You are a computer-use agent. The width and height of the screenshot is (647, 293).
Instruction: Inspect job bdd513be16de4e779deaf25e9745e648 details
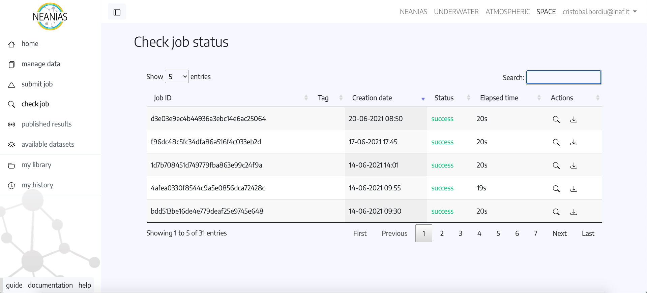556,212
